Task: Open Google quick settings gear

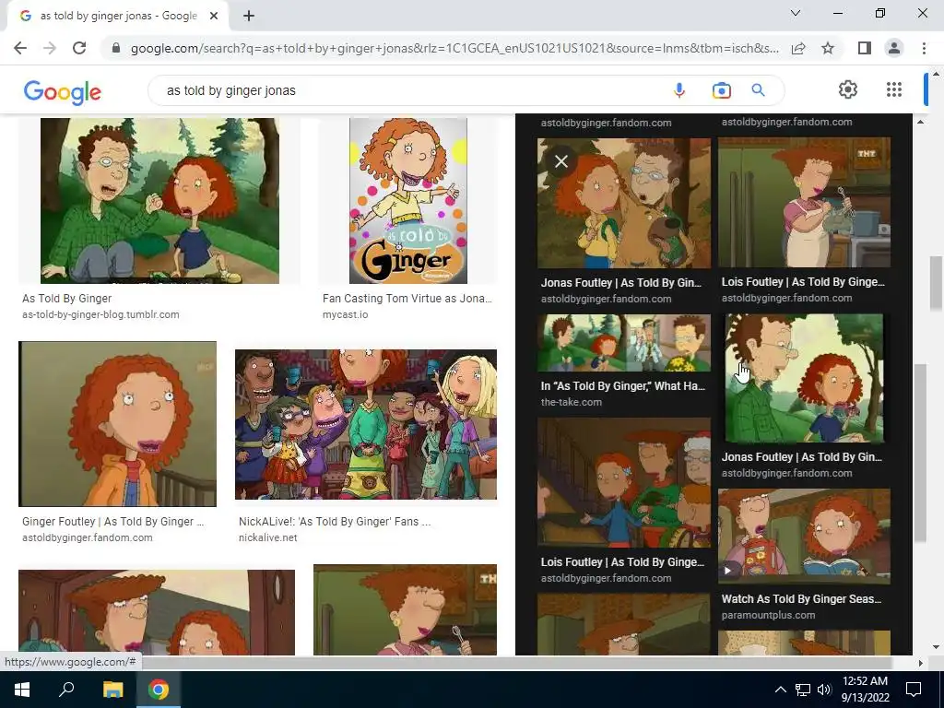Action: 848,89
